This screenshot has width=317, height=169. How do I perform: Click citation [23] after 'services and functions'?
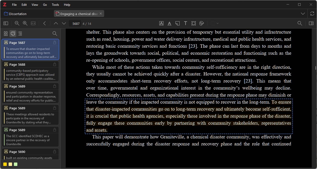[193, 46]
